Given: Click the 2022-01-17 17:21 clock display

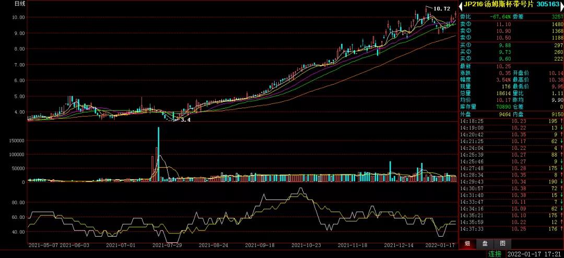Looking at the screenshot, I should point(533,254).
